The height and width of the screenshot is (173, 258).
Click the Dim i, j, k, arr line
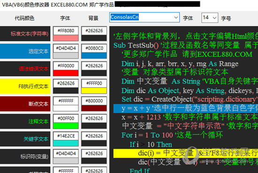(x=180, y=64)
